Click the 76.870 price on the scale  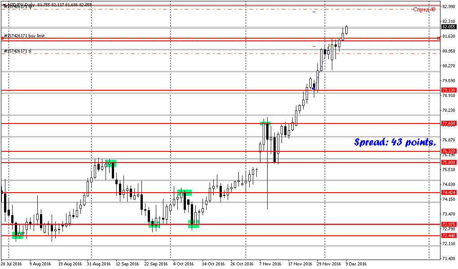449,140
